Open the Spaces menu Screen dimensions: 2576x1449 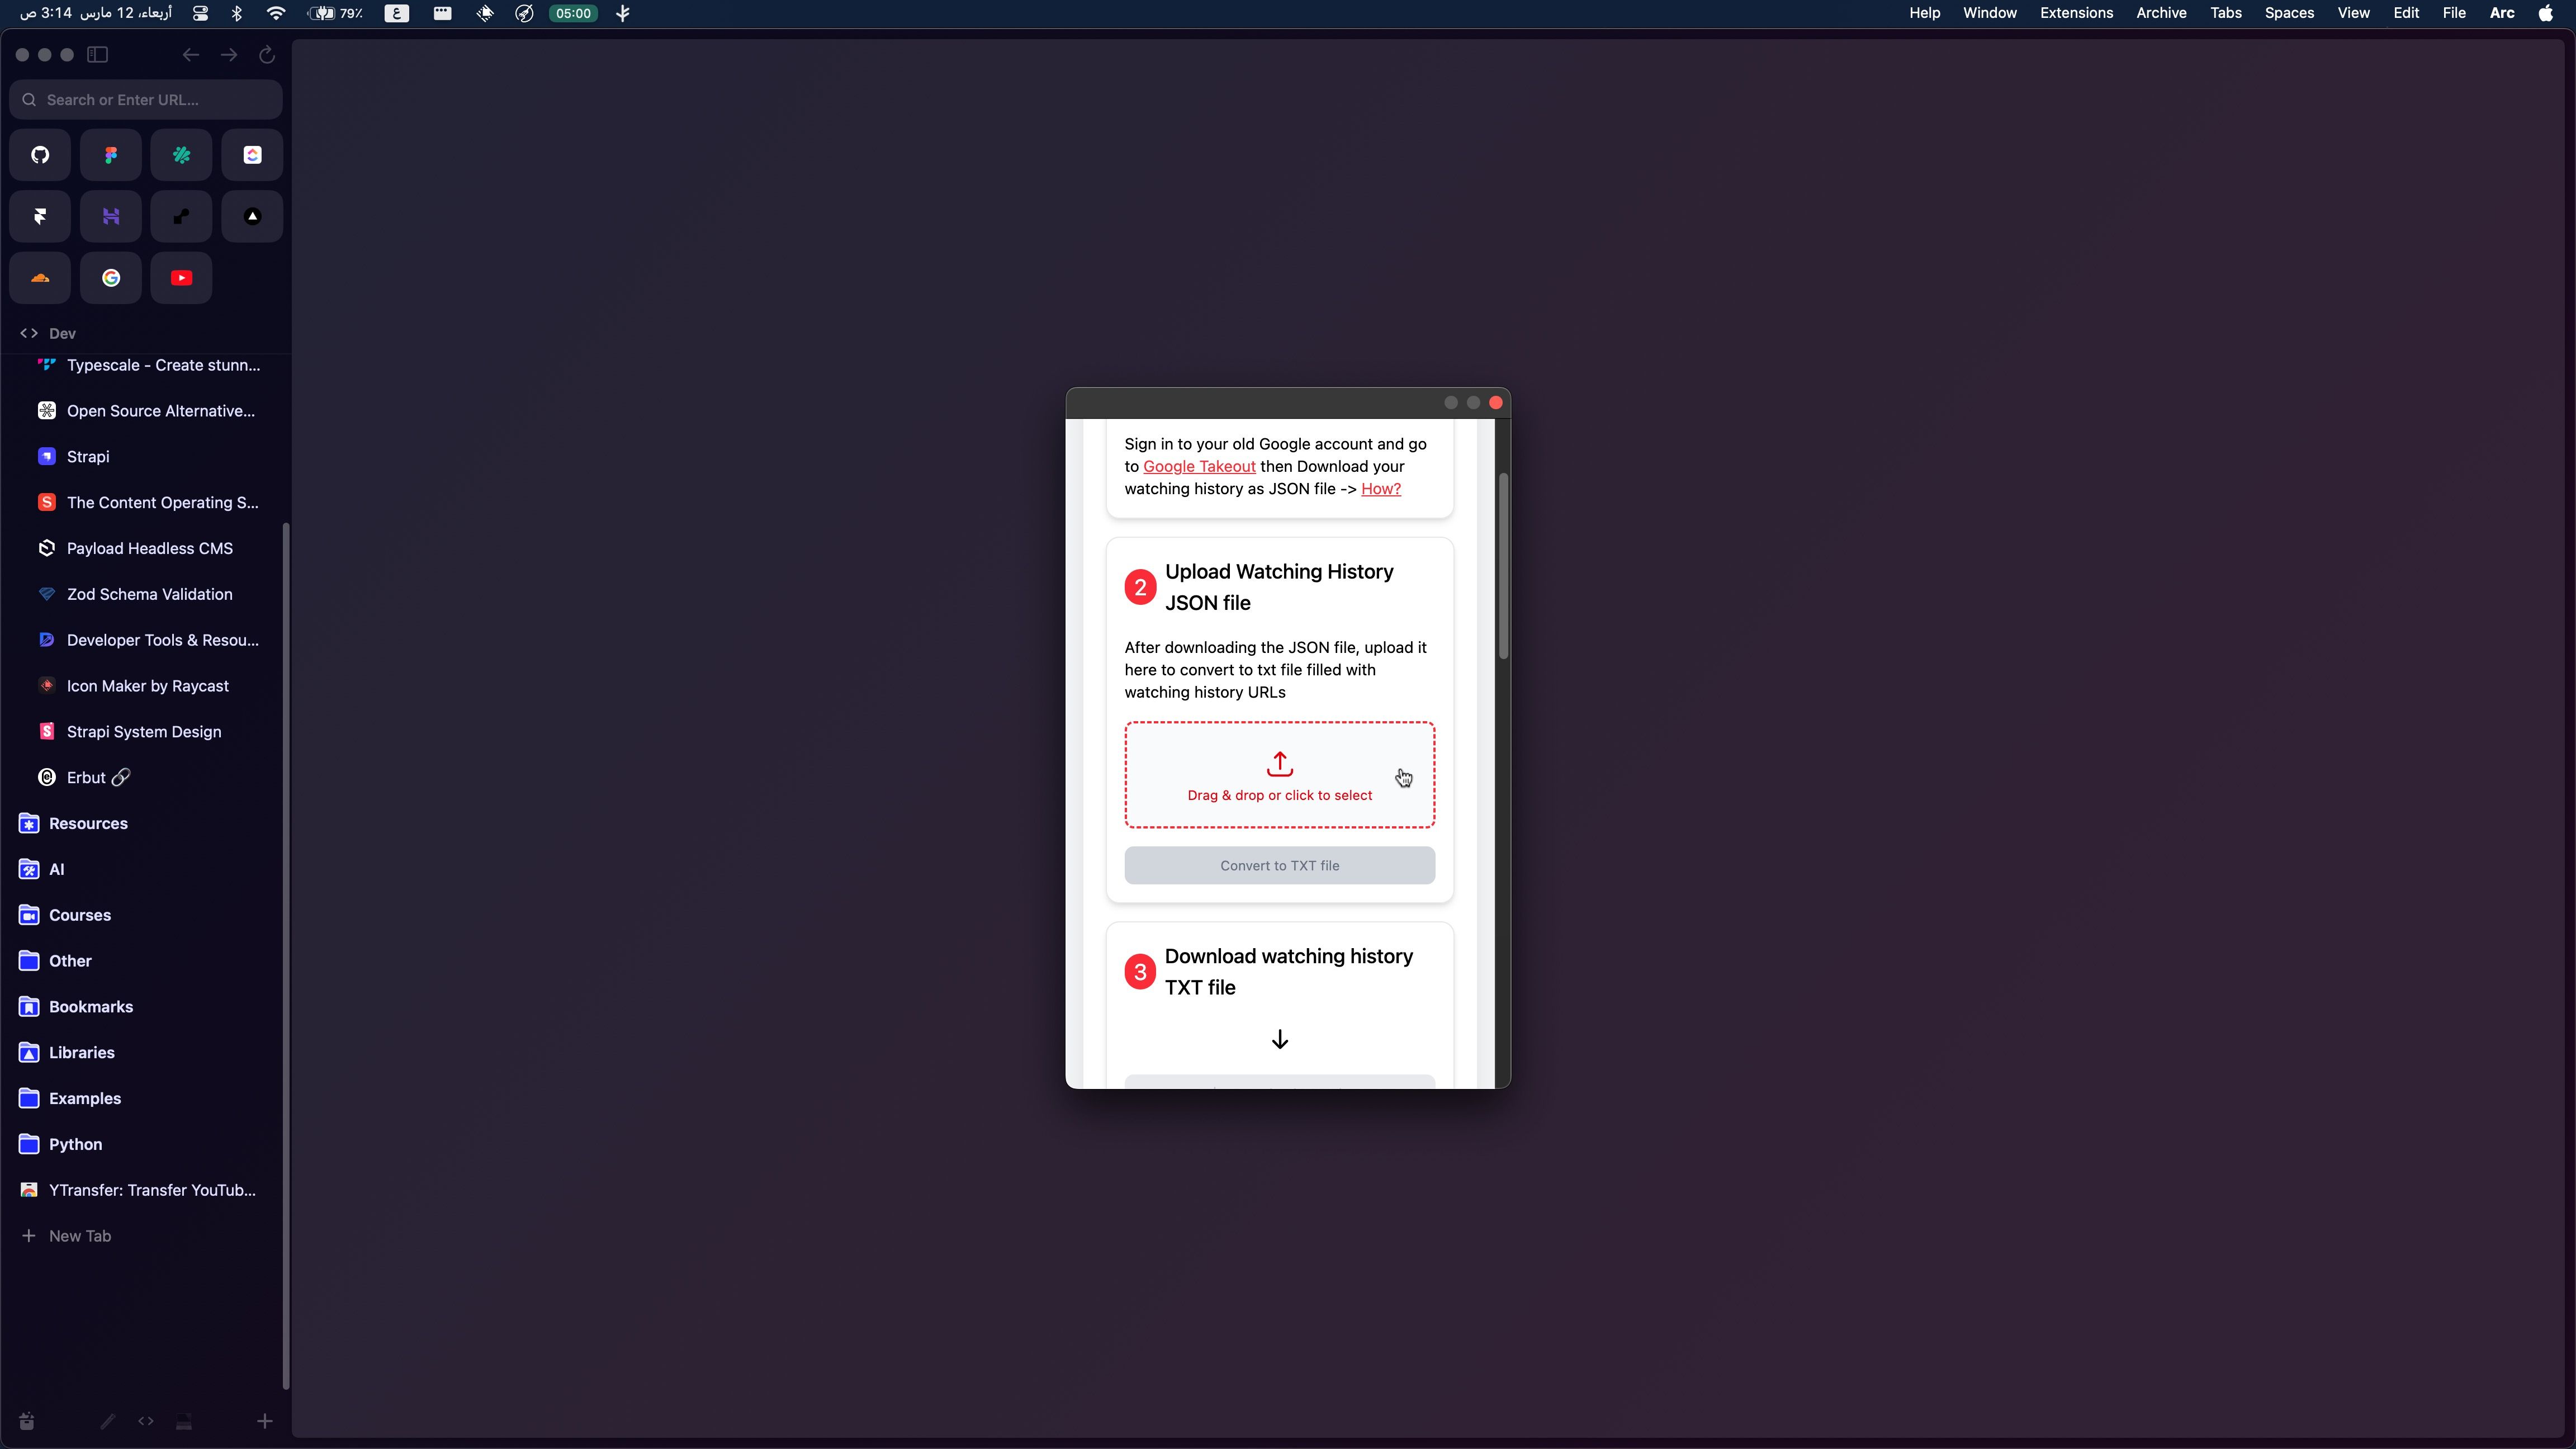(2288, 13)
